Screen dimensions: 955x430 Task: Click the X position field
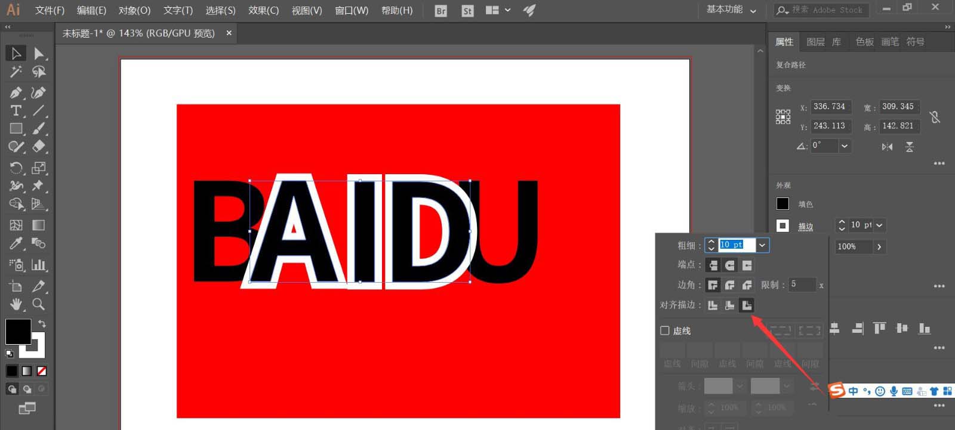click(x=830, y=107)
